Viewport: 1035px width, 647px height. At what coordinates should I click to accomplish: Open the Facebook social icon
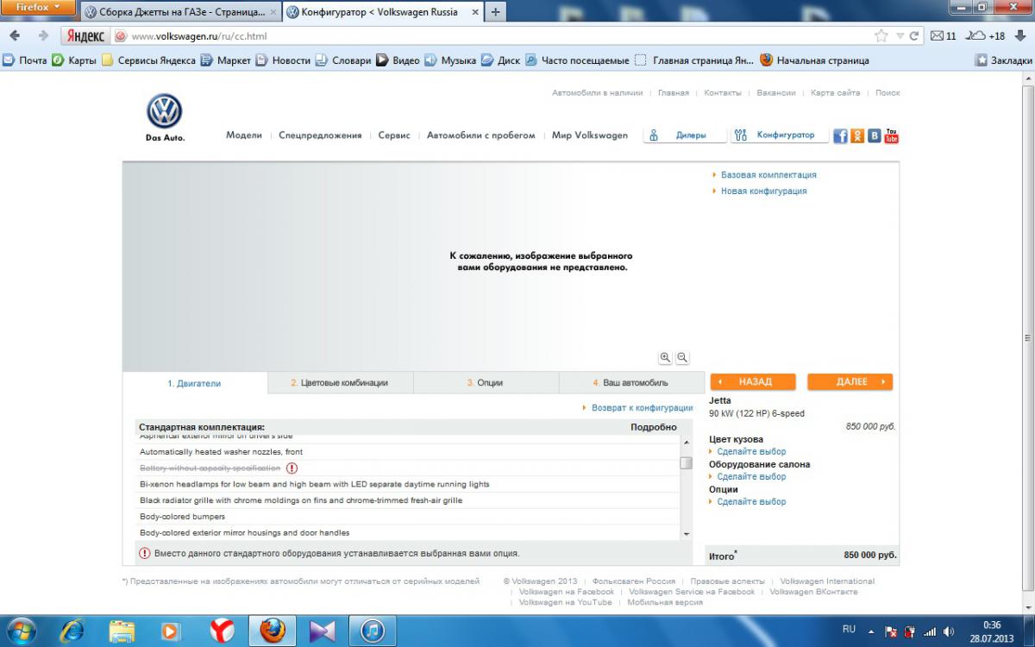coord(840,135)
